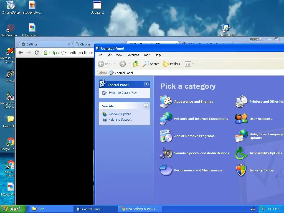Open Add or Remove Programs icon
Image resolution: width=284 pixels, height=213 pixels.
[x=166, y=136]
